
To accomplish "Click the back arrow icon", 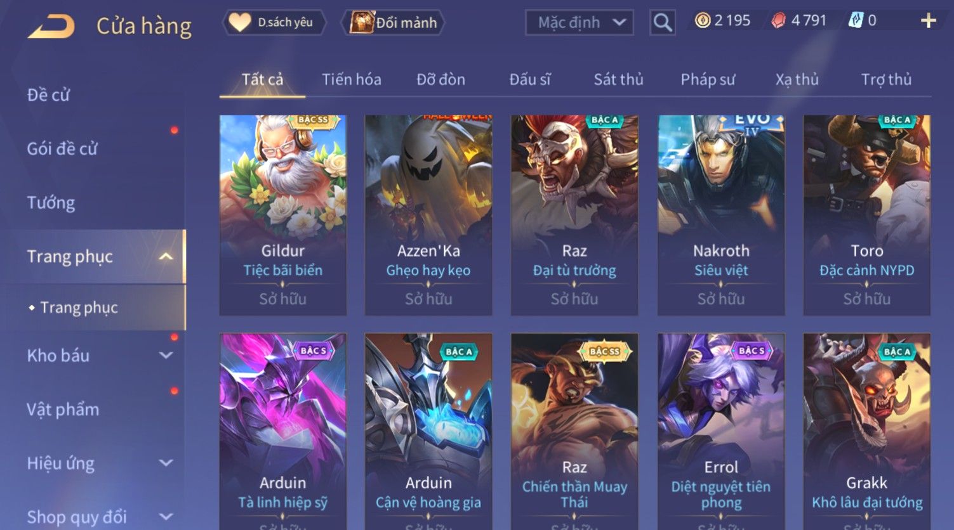I will 51,27.
